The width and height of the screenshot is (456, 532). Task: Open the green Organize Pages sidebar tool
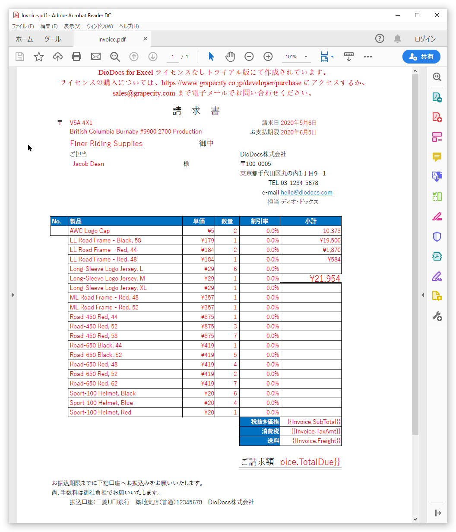437,197
